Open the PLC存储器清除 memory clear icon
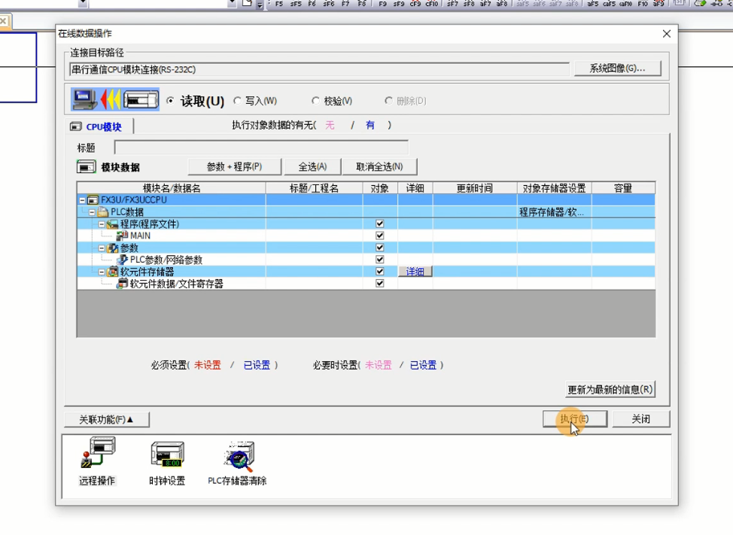Viewport: 733px width, 535px height. (x=239, y=456)
